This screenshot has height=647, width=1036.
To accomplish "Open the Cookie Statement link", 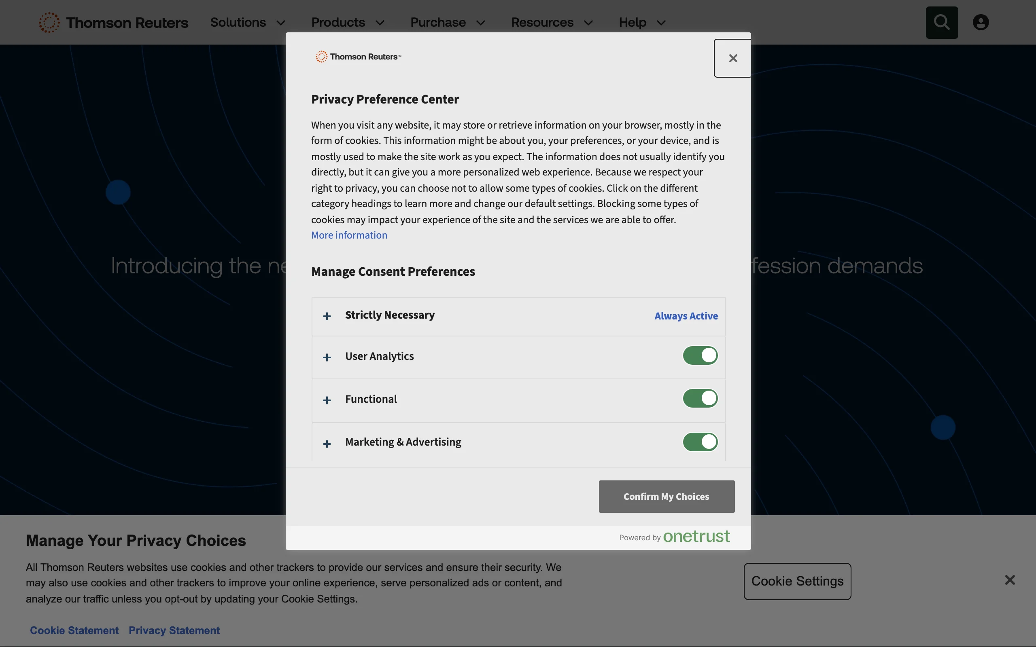I will (74, 630).
